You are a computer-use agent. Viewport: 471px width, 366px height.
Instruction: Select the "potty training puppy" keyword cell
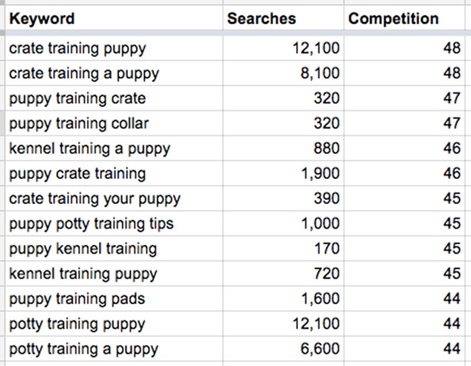pos(114,324)
